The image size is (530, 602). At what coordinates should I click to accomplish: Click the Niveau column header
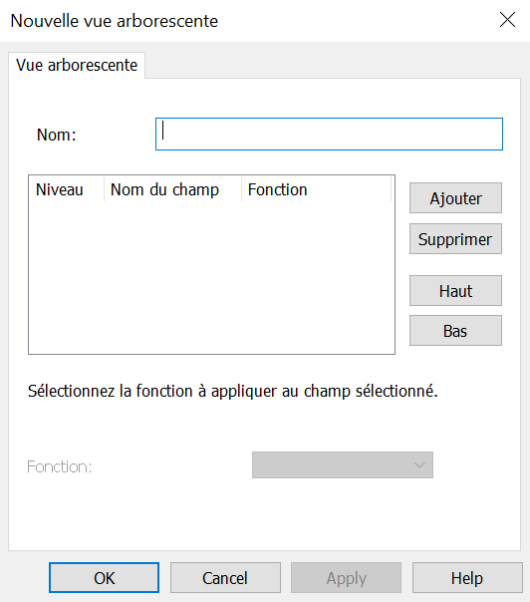pyautogui.click(x=66, y=189)
